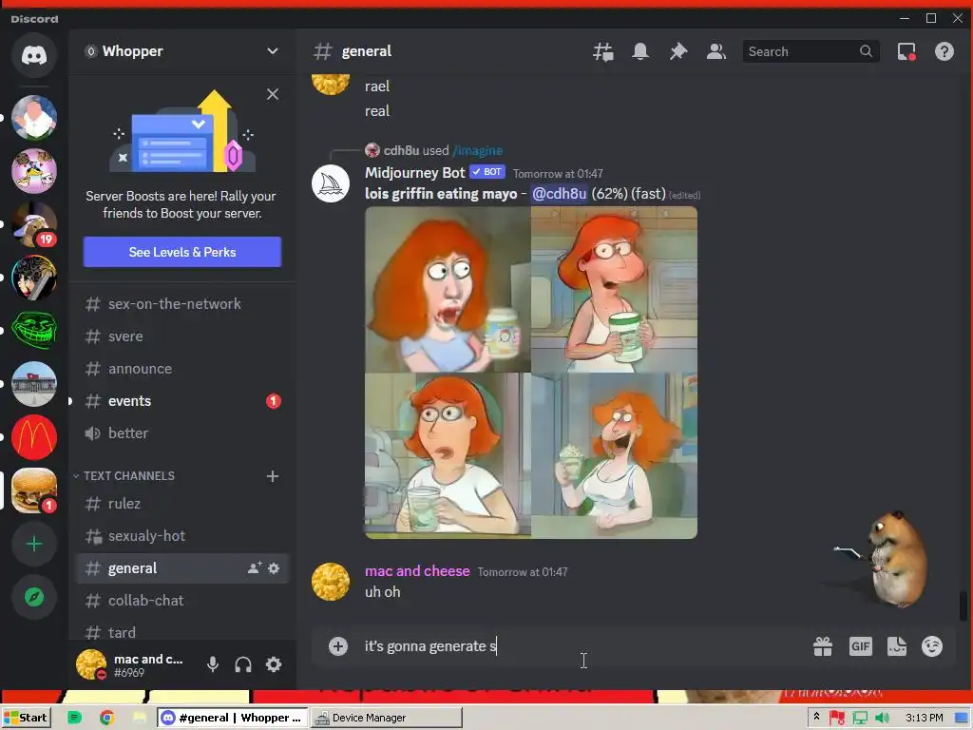Open the emoji picker

[x=932, y=646]
